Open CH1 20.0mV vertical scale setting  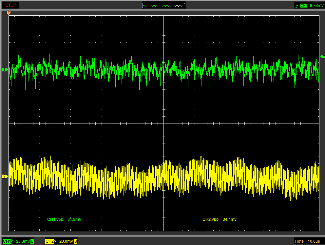point(23,241)
